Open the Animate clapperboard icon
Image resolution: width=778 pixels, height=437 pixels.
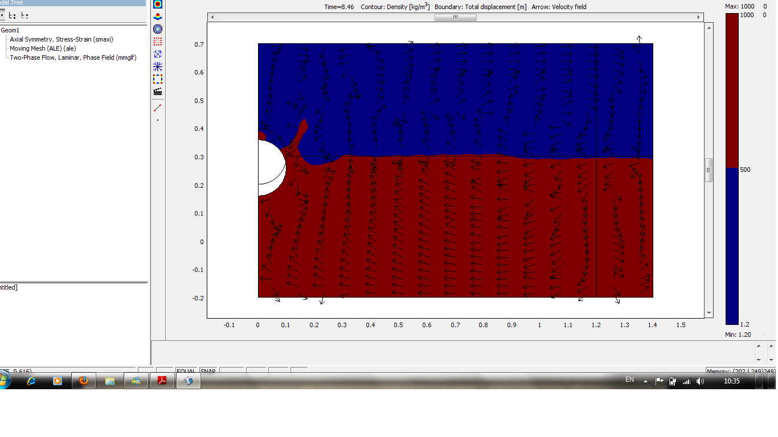(158, 92)
